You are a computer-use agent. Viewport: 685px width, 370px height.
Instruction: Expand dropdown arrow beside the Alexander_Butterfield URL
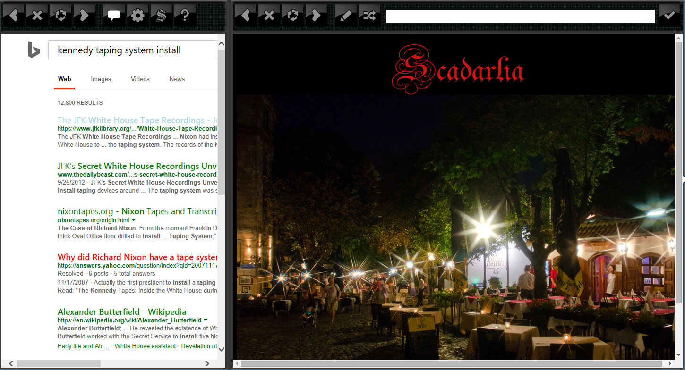pyautogui.click(x=205, y=320)
